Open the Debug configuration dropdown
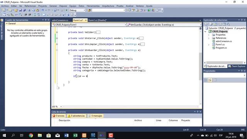 (x=84, y=10)
